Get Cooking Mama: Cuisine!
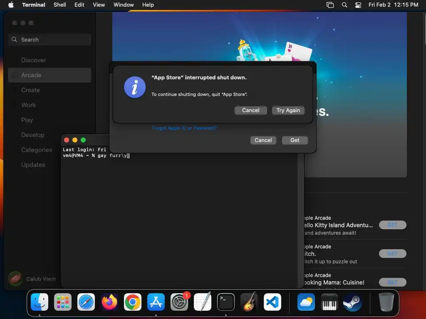This screenshot has width=426, height=319. [x=392, y=282]
